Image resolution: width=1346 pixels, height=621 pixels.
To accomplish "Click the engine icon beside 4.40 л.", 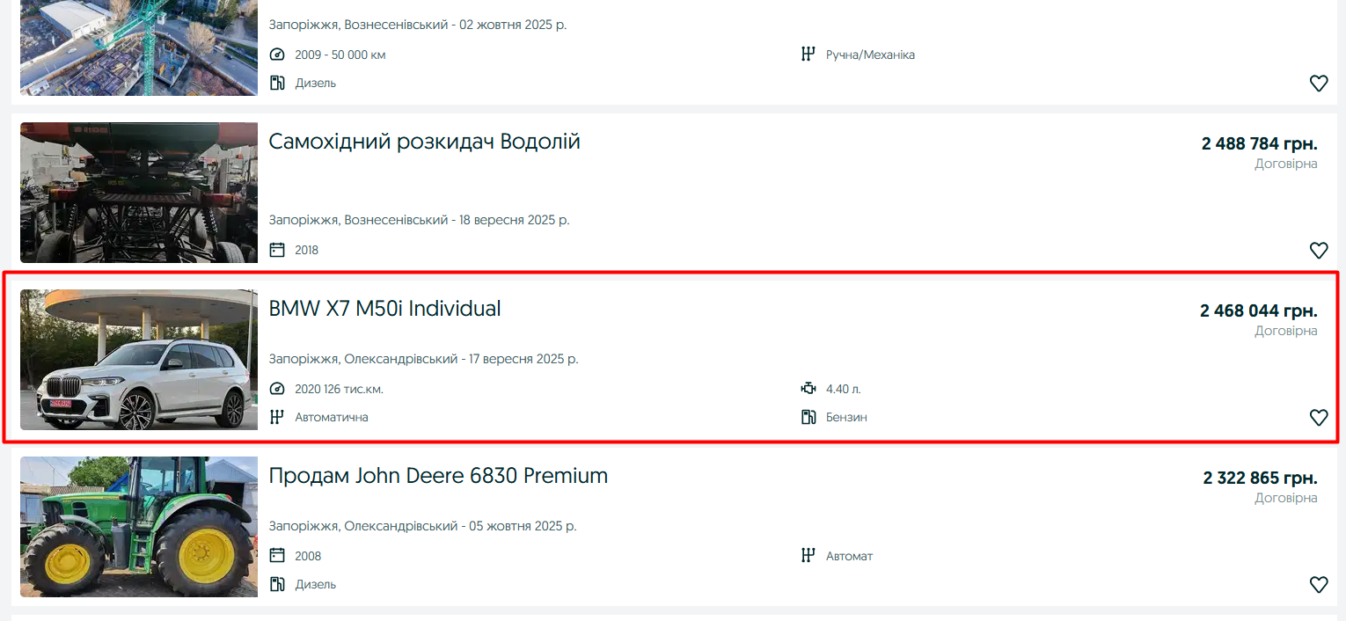I will pos(808,389).
